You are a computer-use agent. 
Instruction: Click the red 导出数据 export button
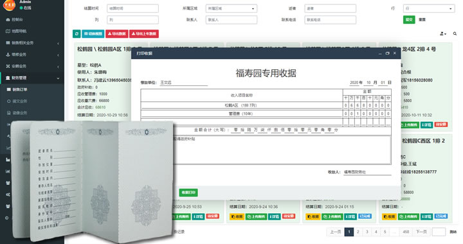(x=117, y=34)
